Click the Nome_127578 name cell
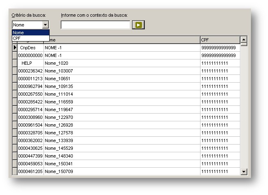This screenshot has width=268, height=195. click(122, 133)
